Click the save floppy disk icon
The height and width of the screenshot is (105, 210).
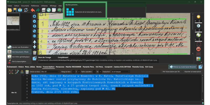15,10
